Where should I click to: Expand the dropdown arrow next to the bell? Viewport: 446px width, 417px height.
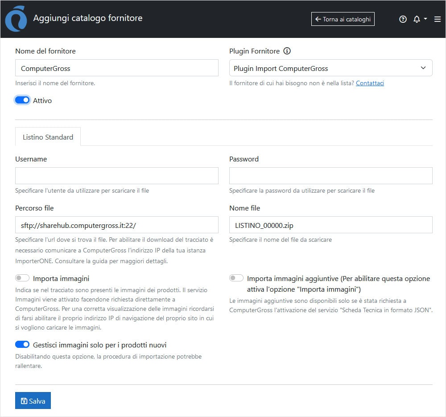click(x=425, y=19)
